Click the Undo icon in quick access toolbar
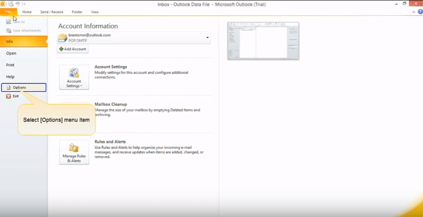 [18, 4]
